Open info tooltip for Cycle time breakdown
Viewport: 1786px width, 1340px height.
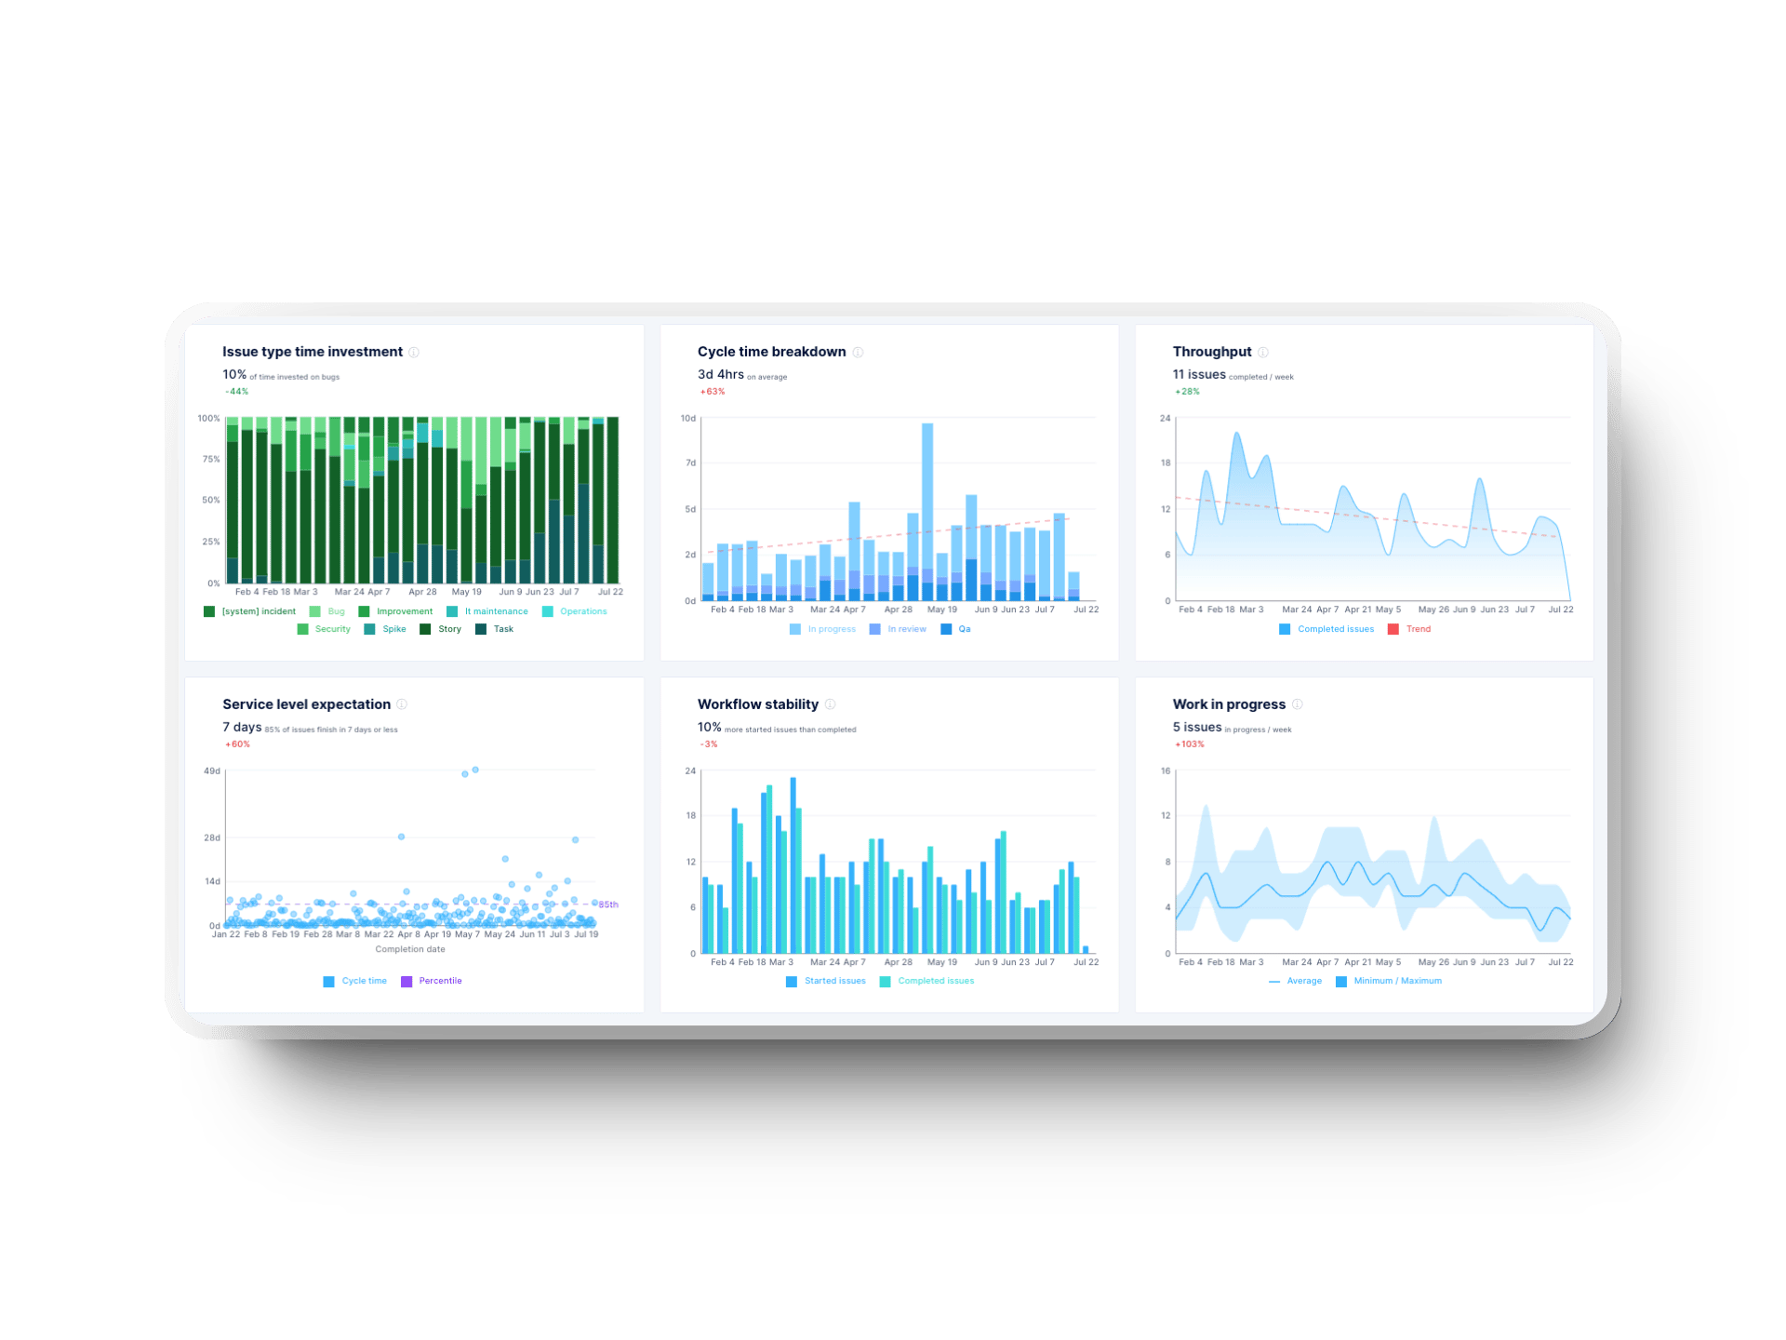pos(858,352)
